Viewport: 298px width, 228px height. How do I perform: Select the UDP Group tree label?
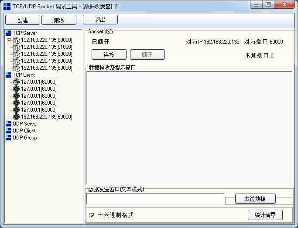coord(25,138)
